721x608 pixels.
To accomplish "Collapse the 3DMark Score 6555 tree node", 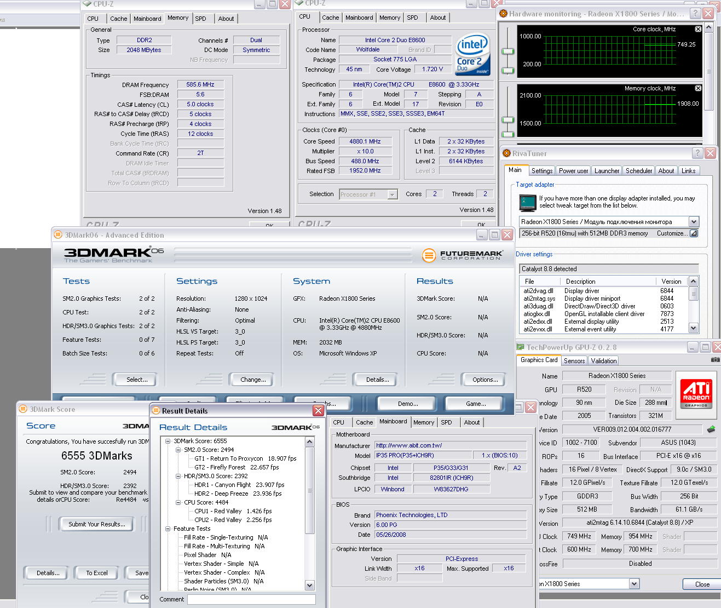I will [x=168, y=441].
